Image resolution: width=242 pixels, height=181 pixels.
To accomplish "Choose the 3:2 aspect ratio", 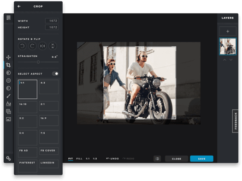I will (28, 121).
